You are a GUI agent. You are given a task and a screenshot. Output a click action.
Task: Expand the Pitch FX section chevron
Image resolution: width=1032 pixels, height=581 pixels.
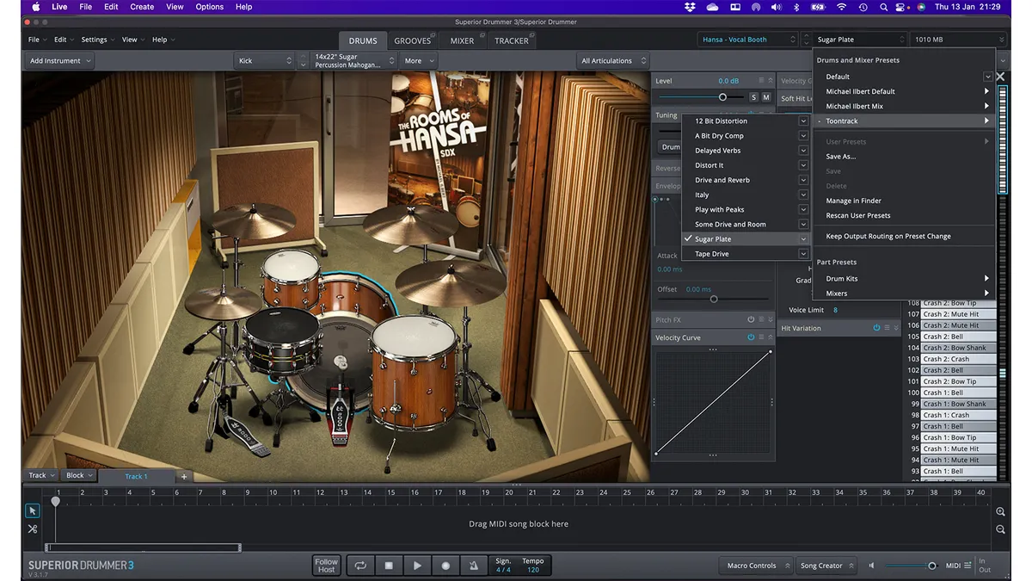tap(771, 320)
